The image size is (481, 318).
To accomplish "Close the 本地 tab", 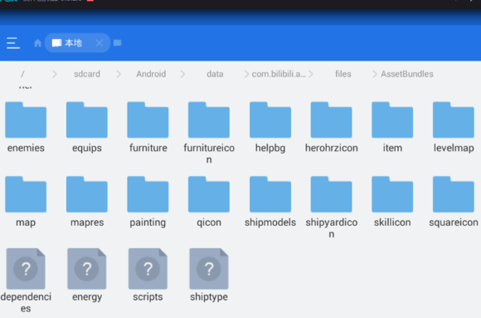I will [99, 43].
